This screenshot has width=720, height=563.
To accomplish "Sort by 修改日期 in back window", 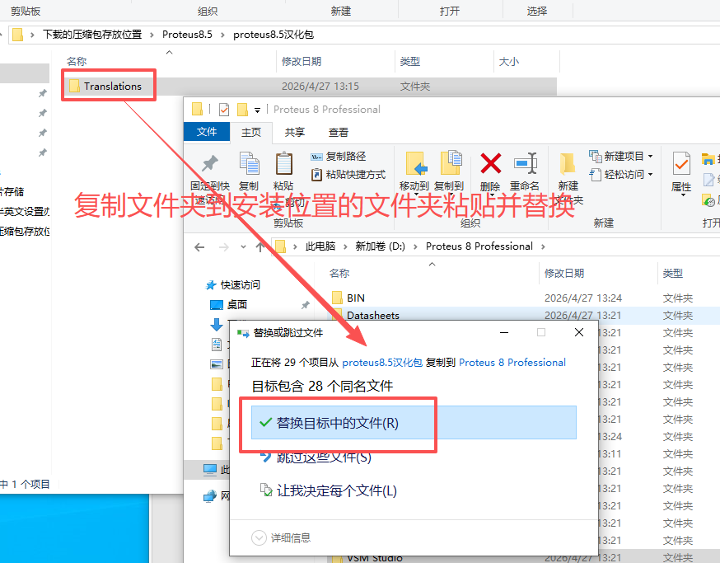I will point(302,61).
